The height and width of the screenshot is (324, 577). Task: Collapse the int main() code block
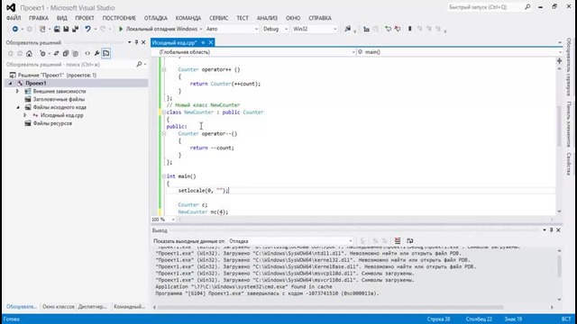164,176
